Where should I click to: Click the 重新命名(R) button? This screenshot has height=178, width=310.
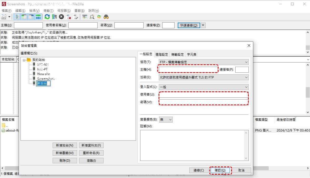91,153
